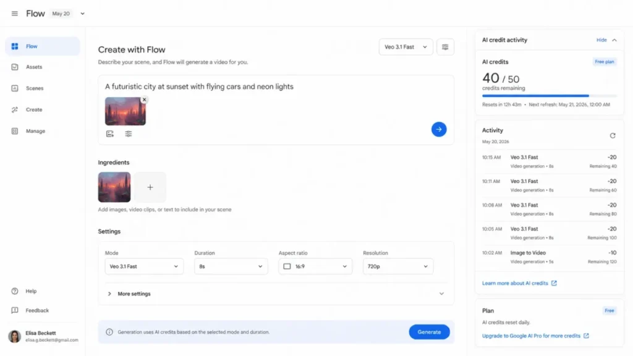
Task: Click the elisa.g.beckett@gmail.com email text
Action: click(x=52, y=341)
